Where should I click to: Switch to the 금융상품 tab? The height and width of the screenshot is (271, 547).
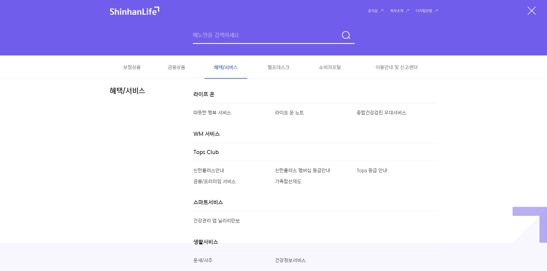pyautogui.click(x=176, y=67)
